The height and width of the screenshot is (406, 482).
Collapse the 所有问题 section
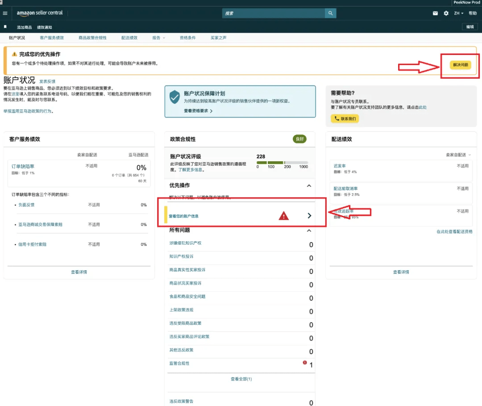(x=308, y=230)
